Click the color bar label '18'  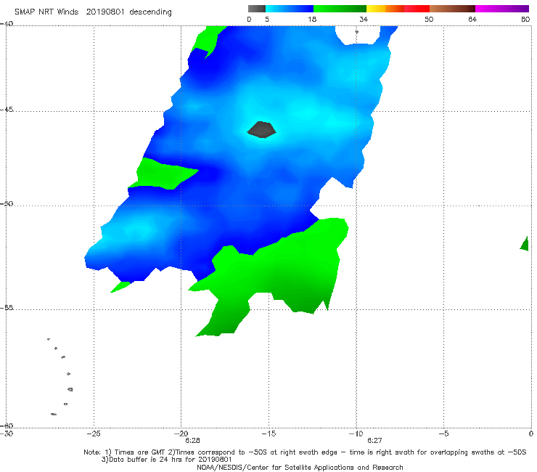point(312,20)
